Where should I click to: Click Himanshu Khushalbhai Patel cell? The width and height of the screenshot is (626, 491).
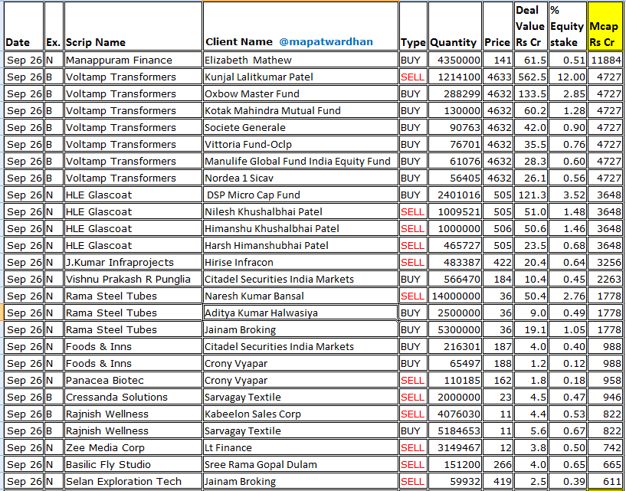point(300,228)
